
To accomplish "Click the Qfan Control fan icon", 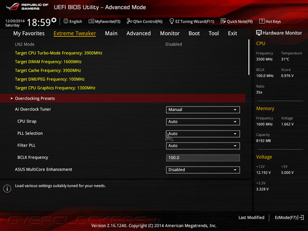I will pyautogui.click(x=129, y=21).
